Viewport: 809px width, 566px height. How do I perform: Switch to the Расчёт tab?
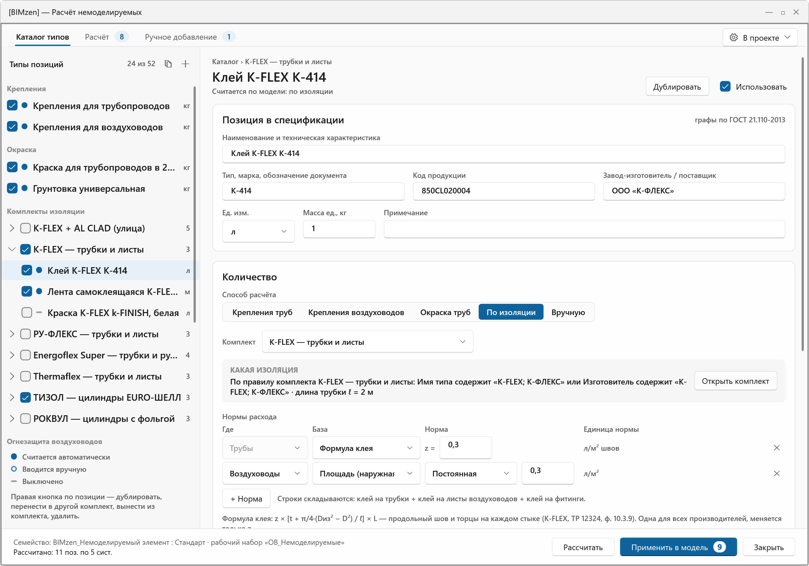click(107, 37)
